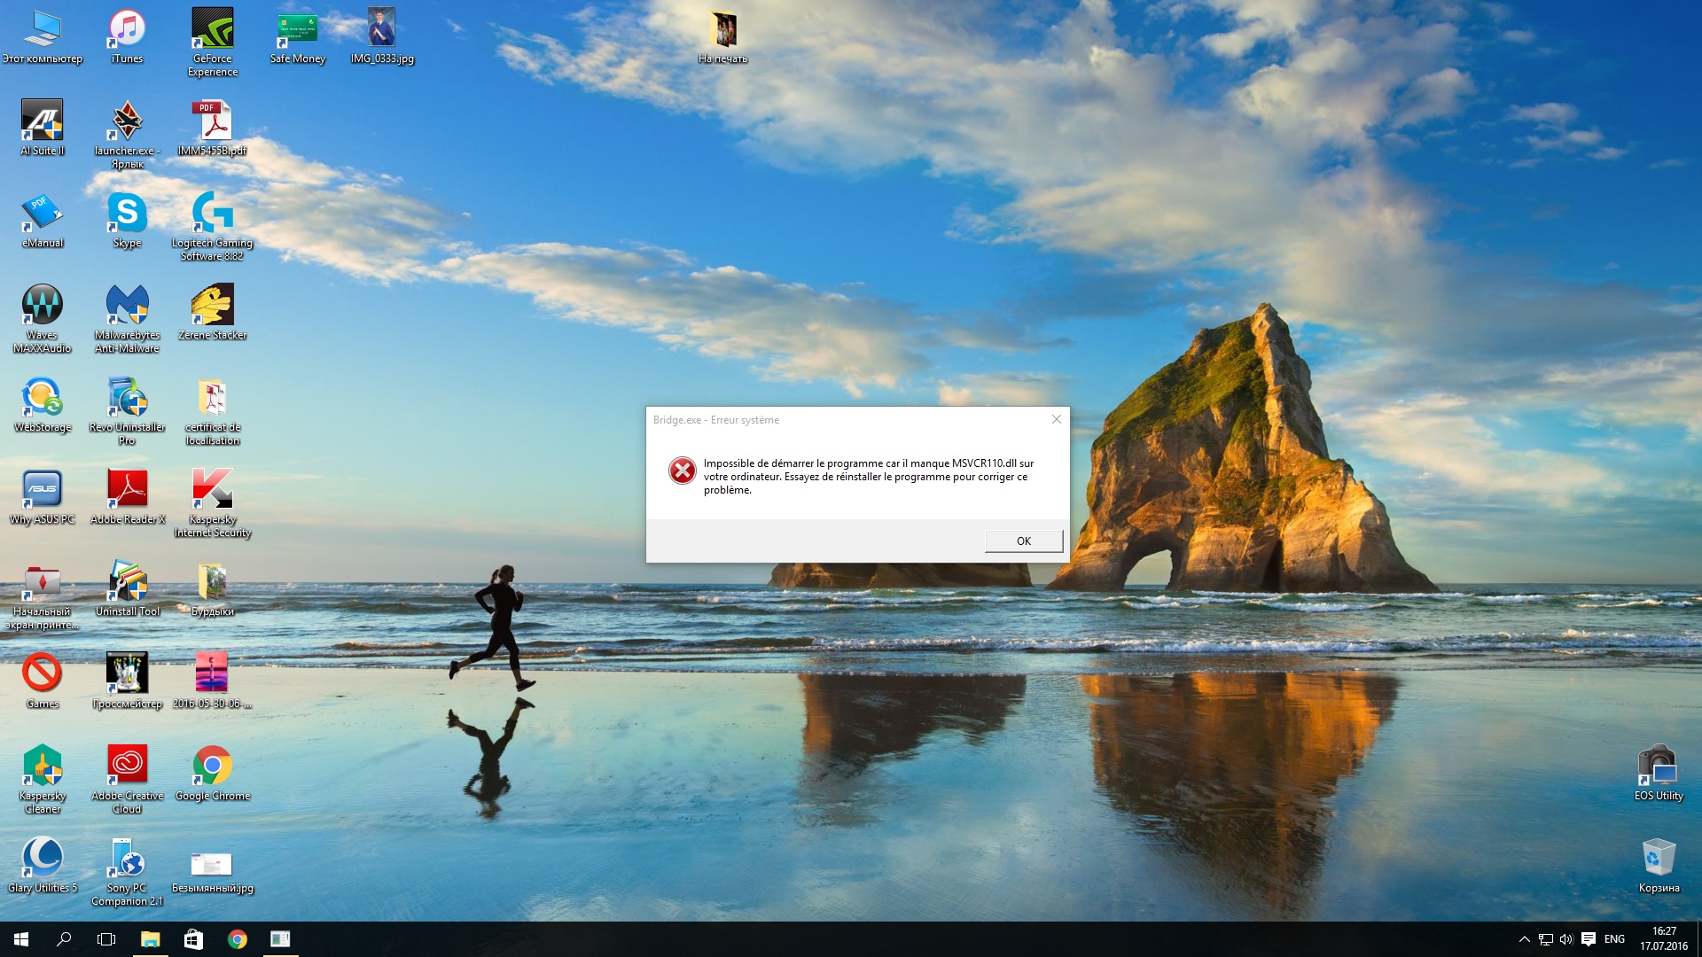The image size is (1702, 957).
Task: Open network status in system tray
Action: click(1545, 939)
